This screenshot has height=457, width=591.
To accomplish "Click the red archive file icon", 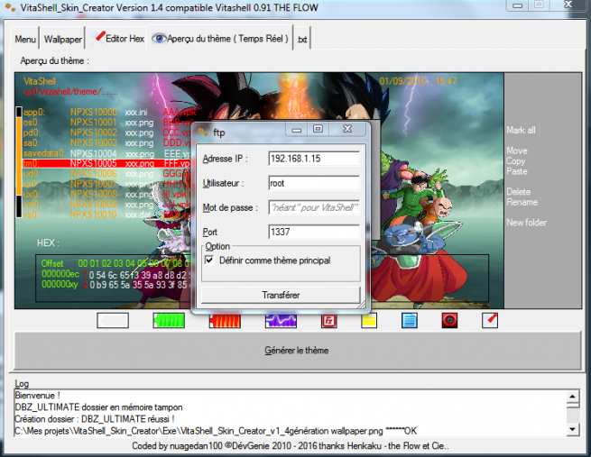I will [x=328, y=320].
